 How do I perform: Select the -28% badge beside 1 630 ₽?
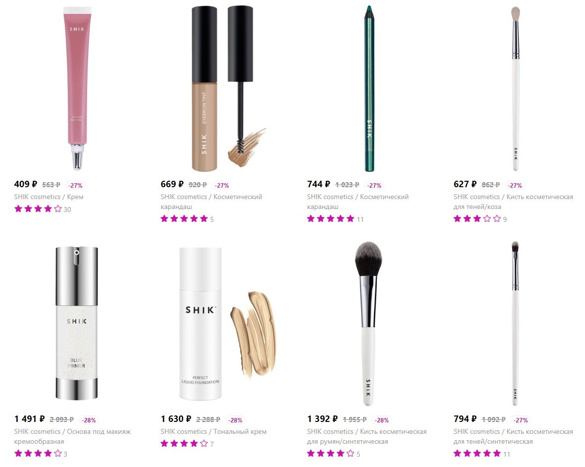click(235, 420)
